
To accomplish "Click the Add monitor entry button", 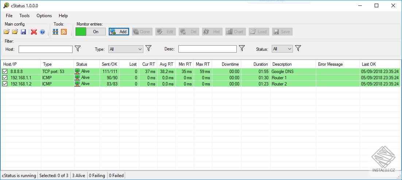I will tap(119, 32).
